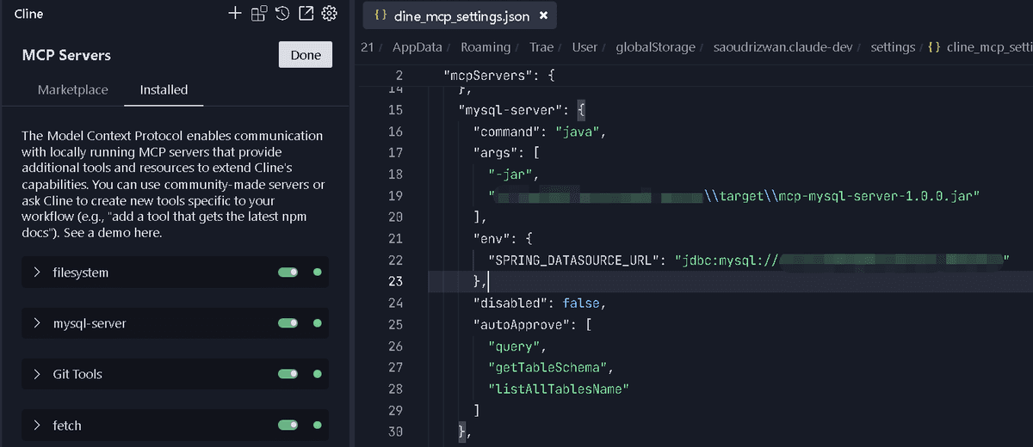This screenshot has width=1033, height=447.
Task: Open Cline in editor popout icon
Action: (x=306, y=13)
